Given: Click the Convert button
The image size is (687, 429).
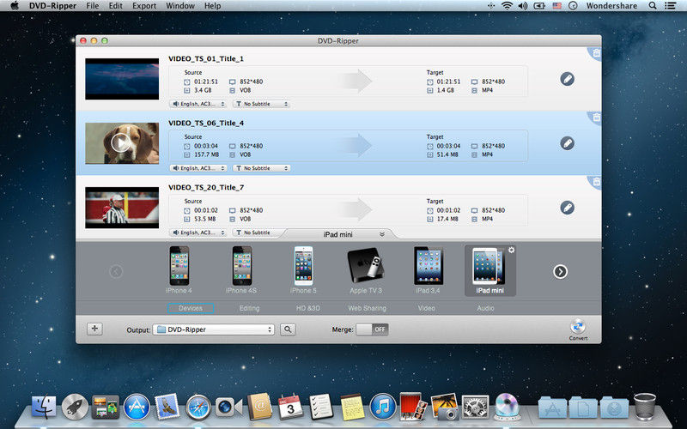Looking at the screenshot, I should pos(578,329).
